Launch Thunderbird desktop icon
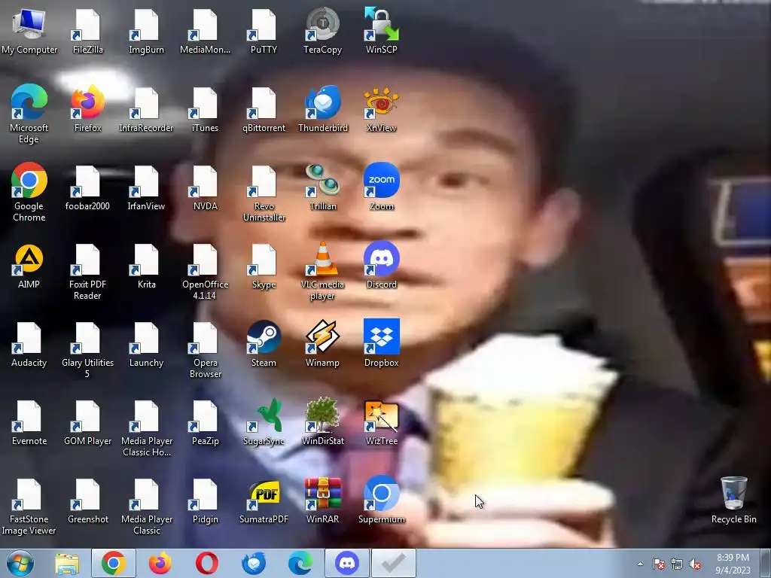This screenshot has height=578, width=771. pyautogui.click(x=322, y=109)
